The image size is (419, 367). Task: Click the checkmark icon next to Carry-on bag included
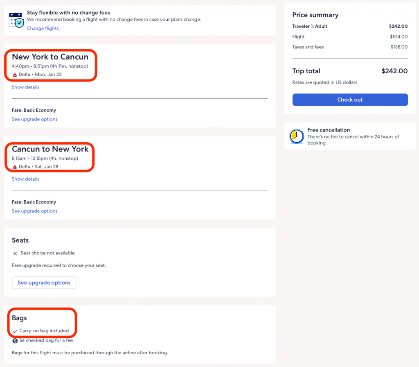tap(15, 331)
